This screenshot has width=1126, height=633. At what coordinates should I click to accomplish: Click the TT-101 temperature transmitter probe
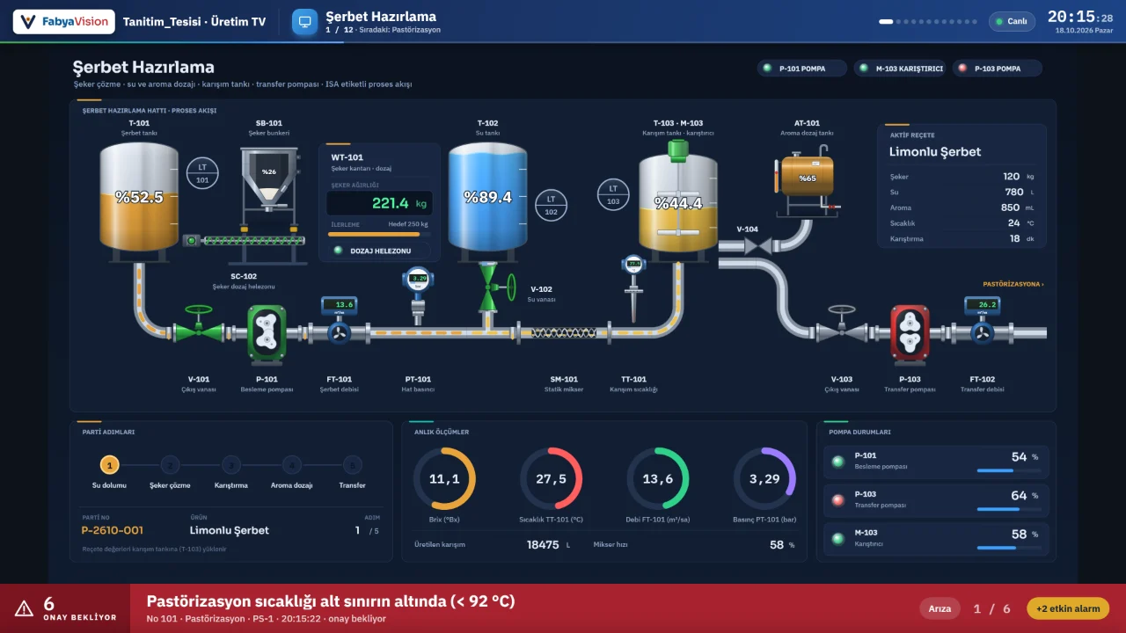coord(633,287)
